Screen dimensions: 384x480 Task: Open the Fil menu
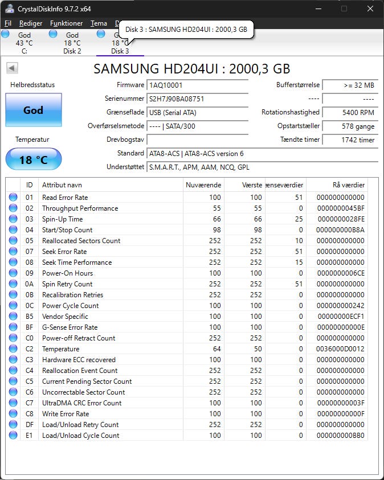(x=8, y=23)
